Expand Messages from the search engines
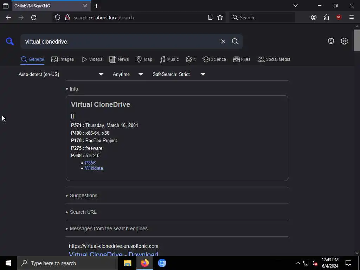This screenshot has width=360, height=270. point(107,229)
